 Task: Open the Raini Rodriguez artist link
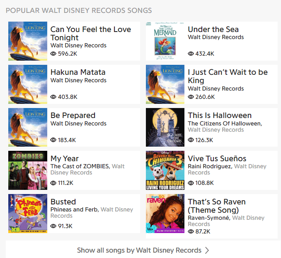pyautogui.click(x=210, y=166)
